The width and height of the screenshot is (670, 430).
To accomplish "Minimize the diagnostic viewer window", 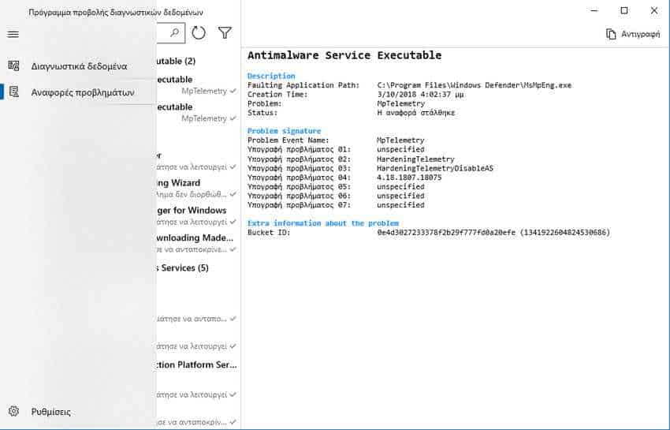I will tap(594, 11).
